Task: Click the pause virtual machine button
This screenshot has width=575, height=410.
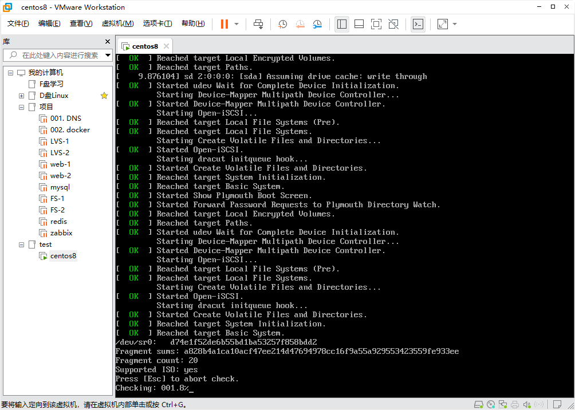Action: pyautogui.click(x=225, y=24)
